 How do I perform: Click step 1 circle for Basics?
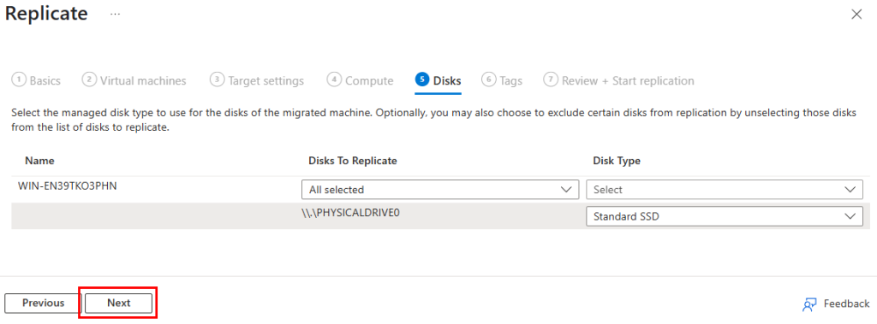pyautogui.click(x=19, y=80)
